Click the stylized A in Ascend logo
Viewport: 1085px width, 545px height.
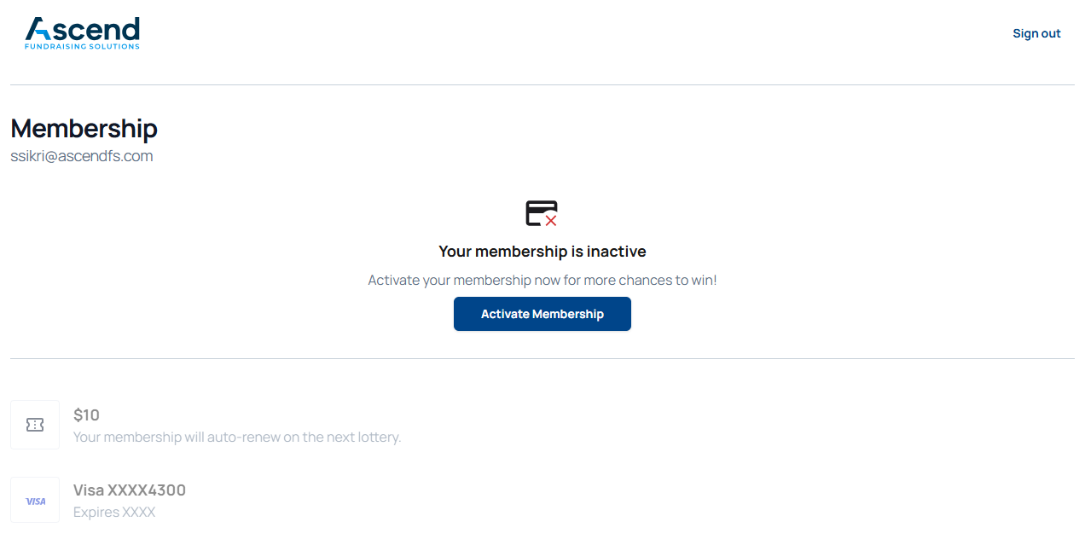pyautogui.click(x=39, y=30)
